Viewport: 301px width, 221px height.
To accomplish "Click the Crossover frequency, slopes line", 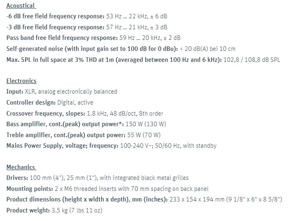I will 85,114.
